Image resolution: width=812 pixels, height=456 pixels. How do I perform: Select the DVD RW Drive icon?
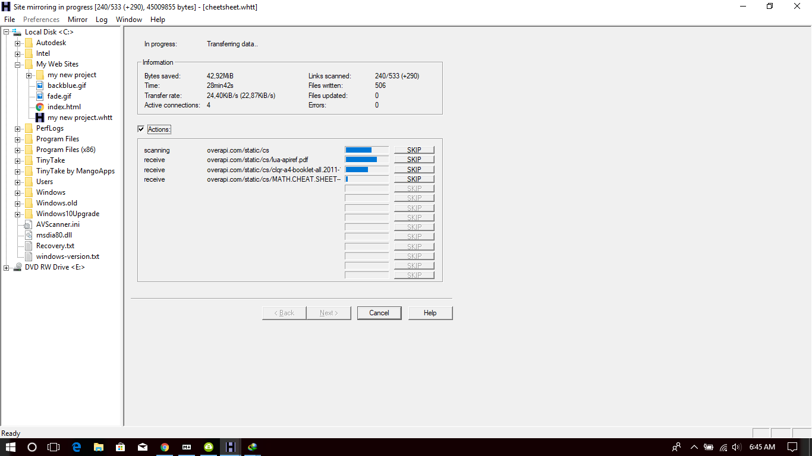click(x=17, y=267)
